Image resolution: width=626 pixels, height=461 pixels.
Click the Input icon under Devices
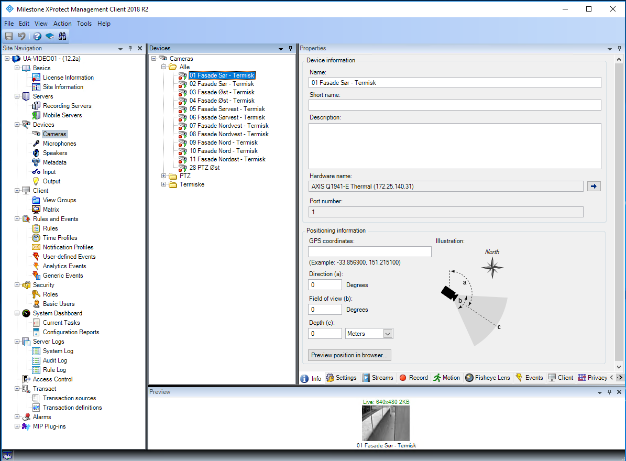coord(36,172)
